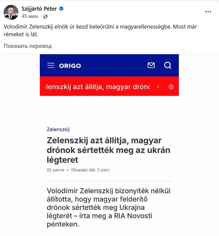Click the article lead paragraph mentioning RIA Novosti
Screen dimensions: 219x236
[x=105, y=208]
